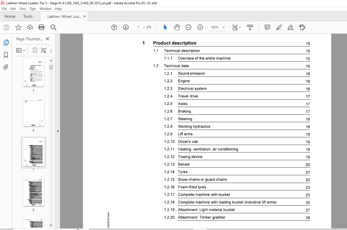This screenshot has height=230, width=347.
Task: Click the Save file icon
Action: pos(7,27)
